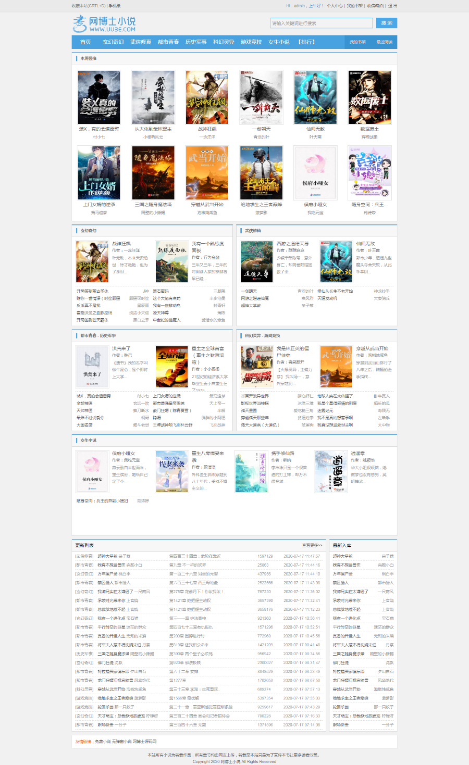This screenshot has height=765, width=469.
Task: Open the 一剑朝天 book cover
Action: tap(261, 97)
